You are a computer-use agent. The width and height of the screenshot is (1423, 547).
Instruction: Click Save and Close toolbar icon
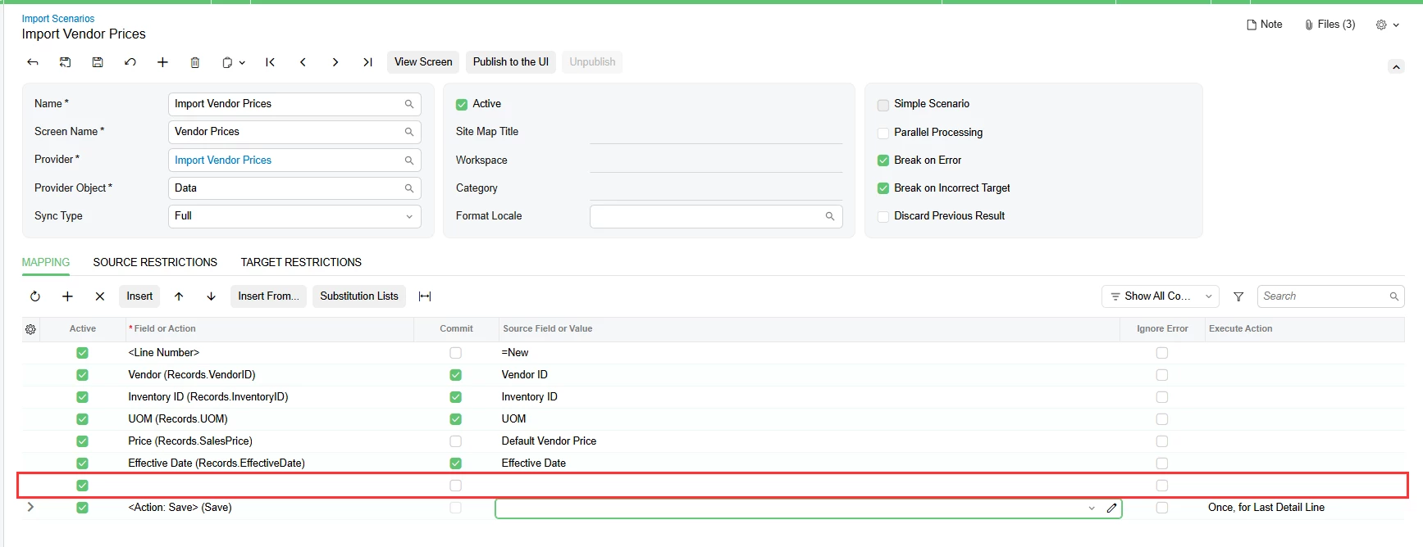tap(66, 62)
